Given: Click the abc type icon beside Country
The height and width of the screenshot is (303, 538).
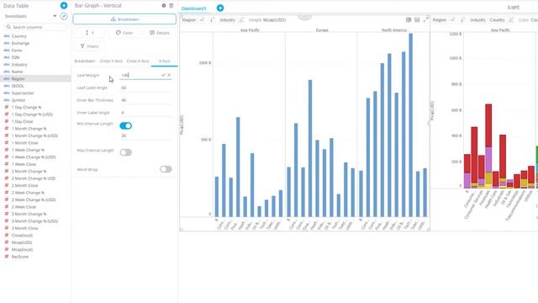Looking at the screenshot, I should (7, 36).
